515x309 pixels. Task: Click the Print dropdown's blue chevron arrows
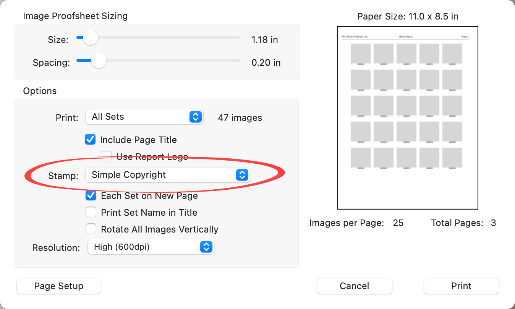(195, 117)
